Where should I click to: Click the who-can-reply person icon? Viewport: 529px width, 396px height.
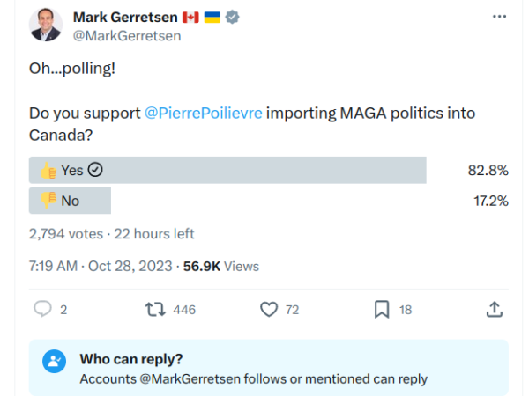tap(55, 361)
